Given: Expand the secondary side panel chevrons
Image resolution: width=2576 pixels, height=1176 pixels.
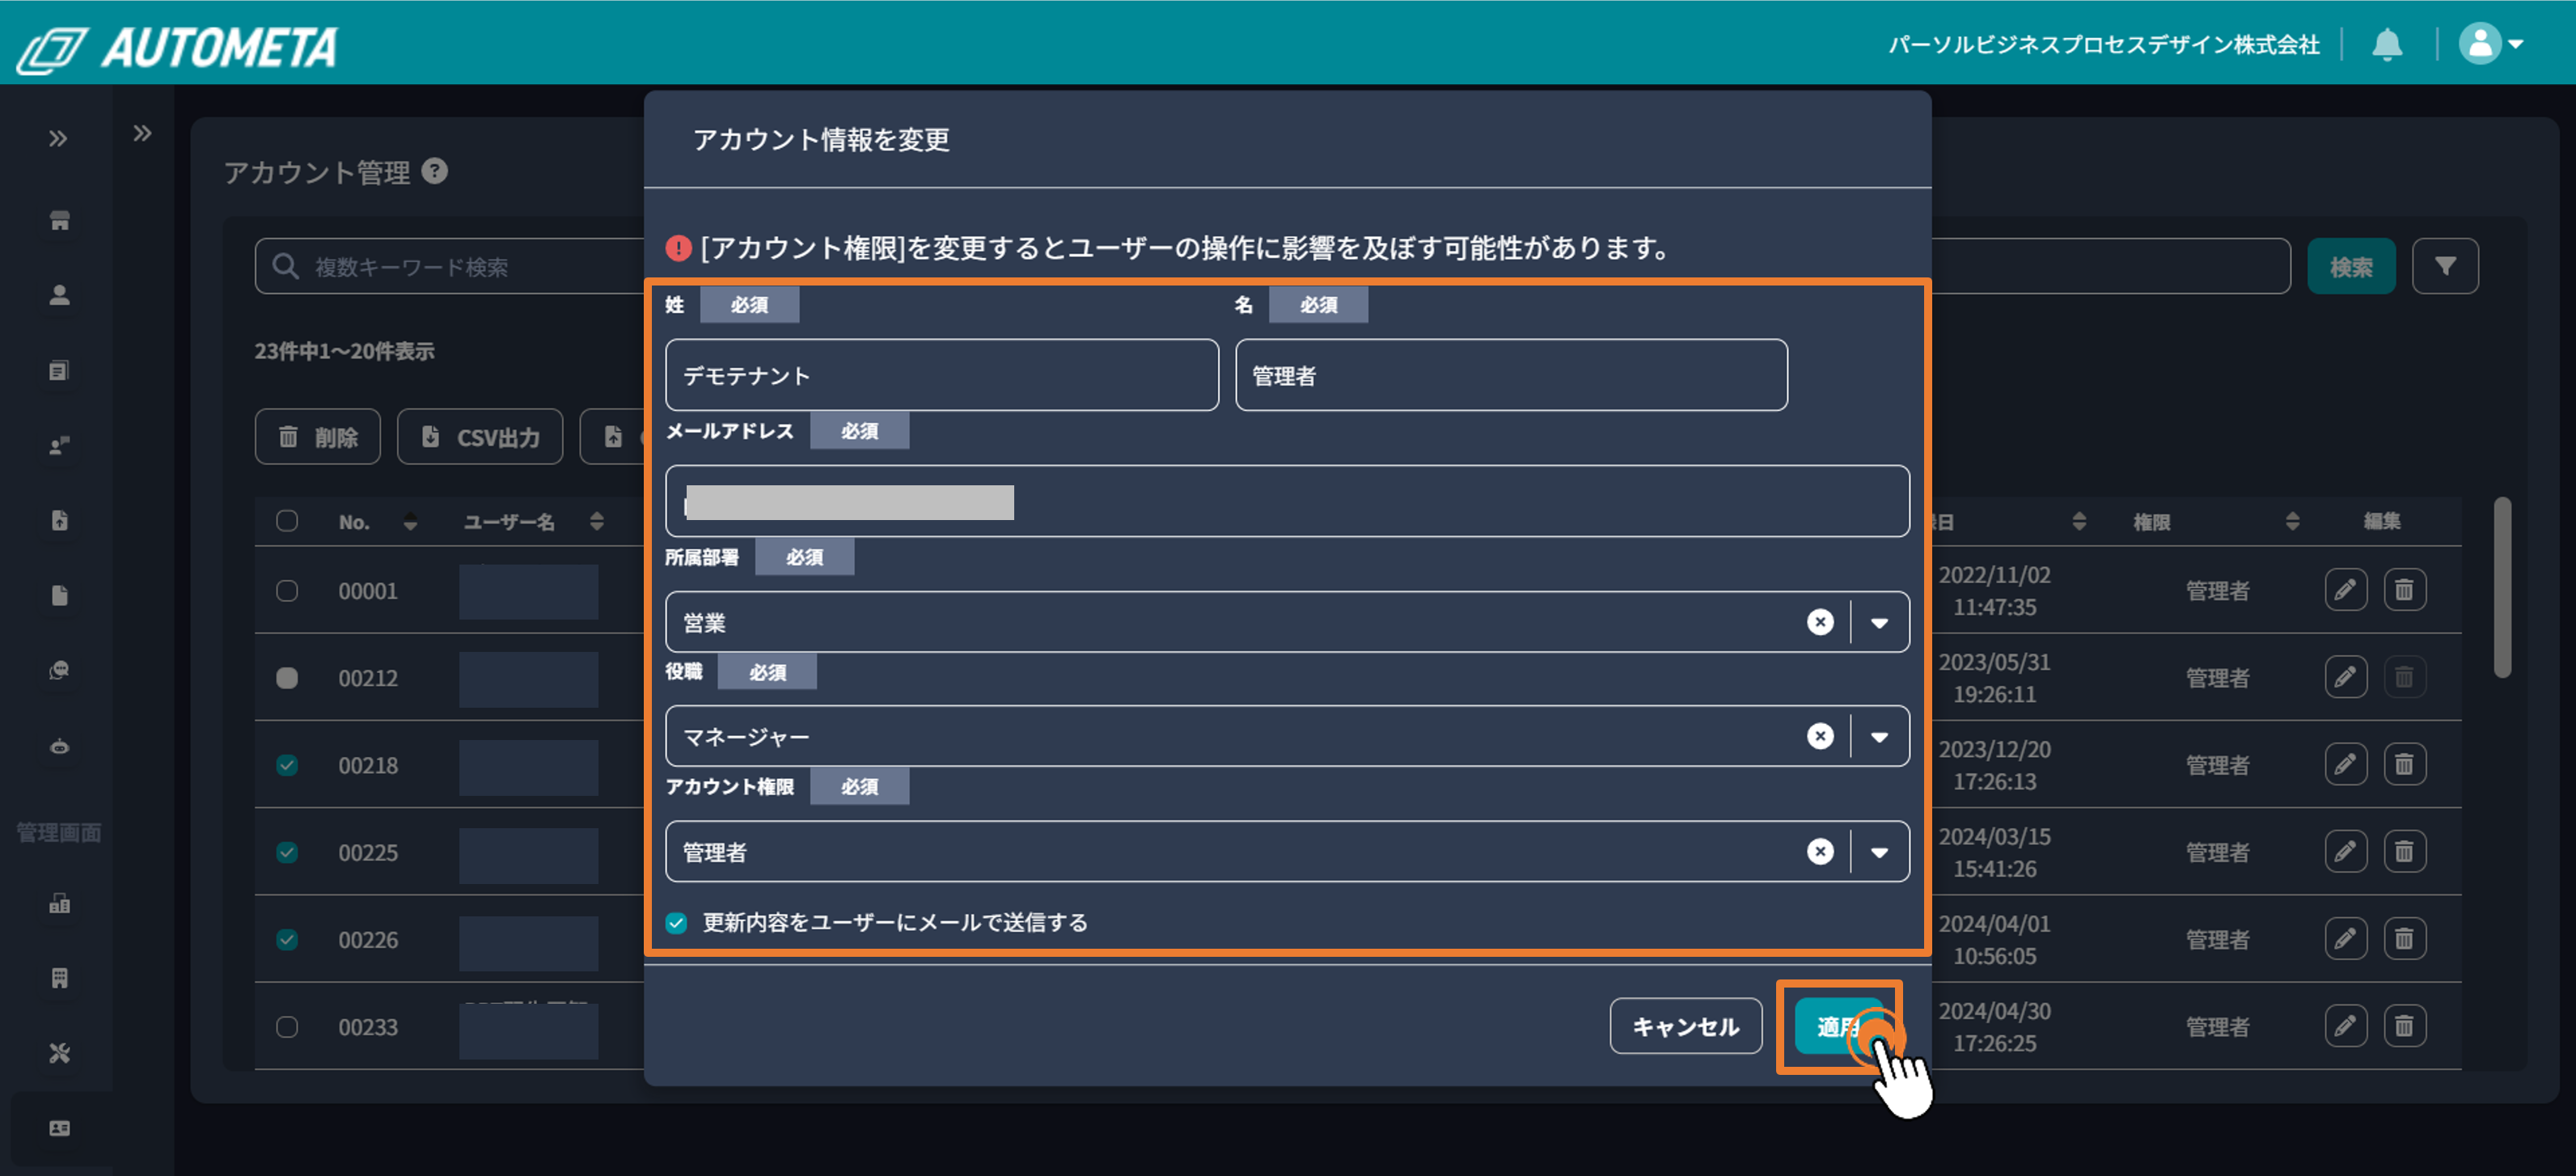Looking at the screenshot, I should 142,133.
